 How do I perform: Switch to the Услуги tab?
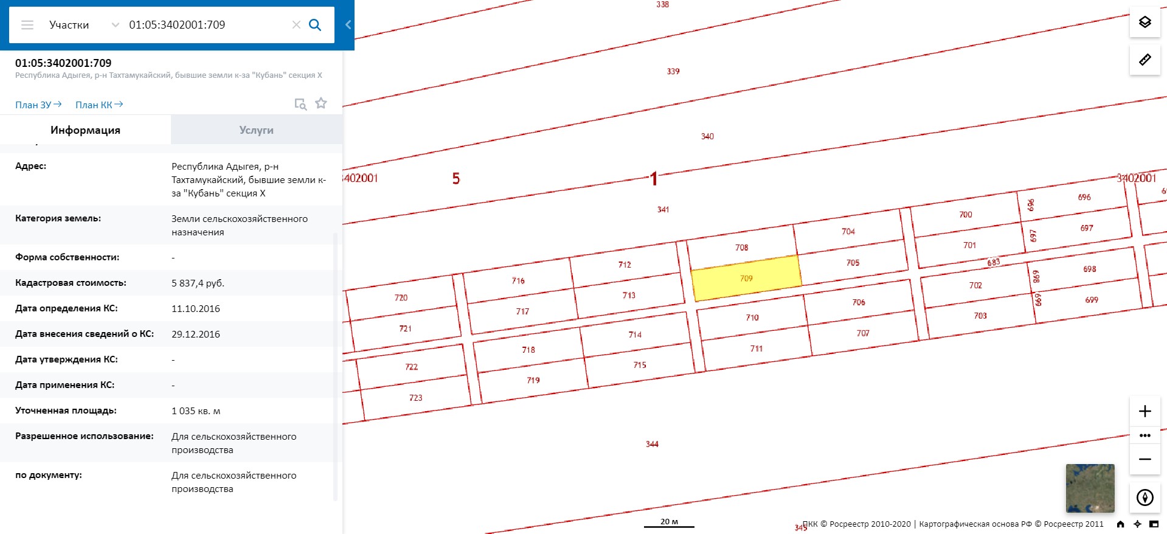[x=256, y=130]
